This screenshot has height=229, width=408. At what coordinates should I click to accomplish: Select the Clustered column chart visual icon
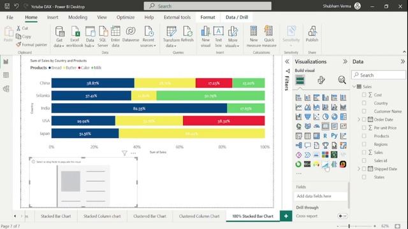pos(325,97)
